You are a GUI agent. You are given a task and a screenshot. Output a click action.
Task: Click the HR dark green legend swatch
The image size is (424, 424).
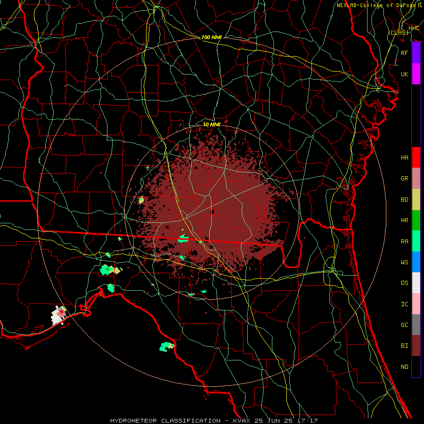point(416,220)
